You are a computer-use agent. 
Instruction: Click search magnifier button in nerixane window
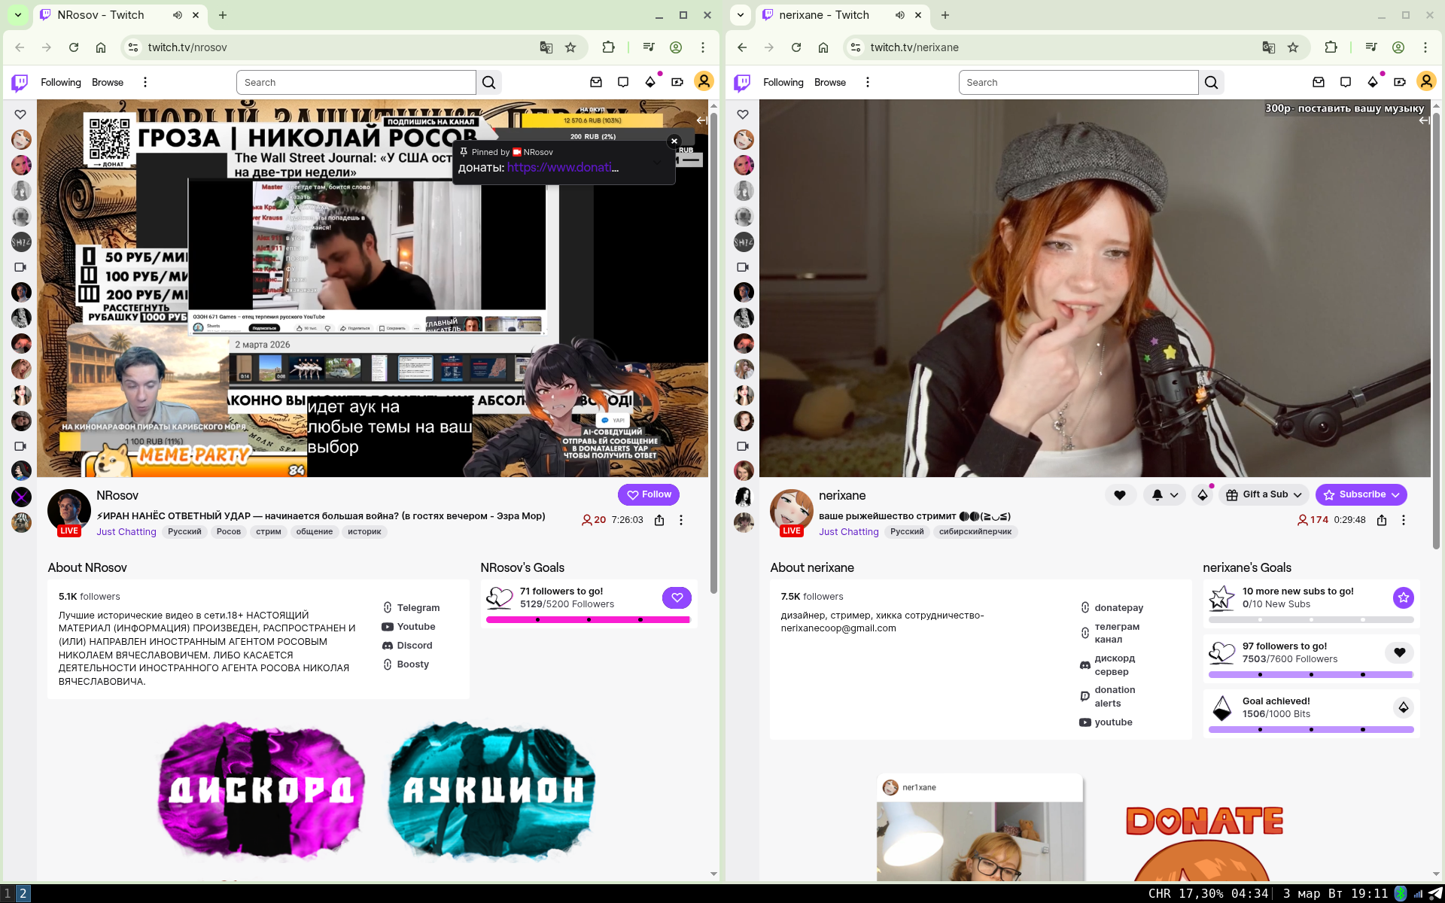point(1211,82)
